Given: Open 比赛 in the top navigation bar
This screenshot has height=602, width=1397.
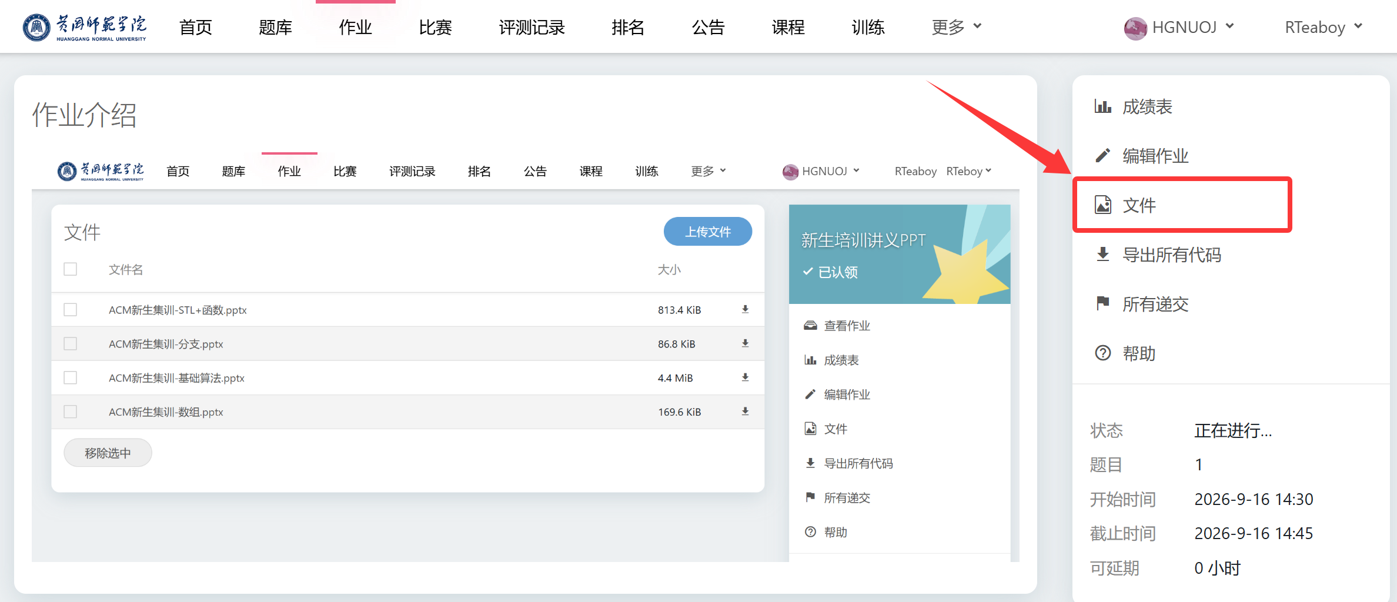Looking at the screenshot, I should pos(436,27).
